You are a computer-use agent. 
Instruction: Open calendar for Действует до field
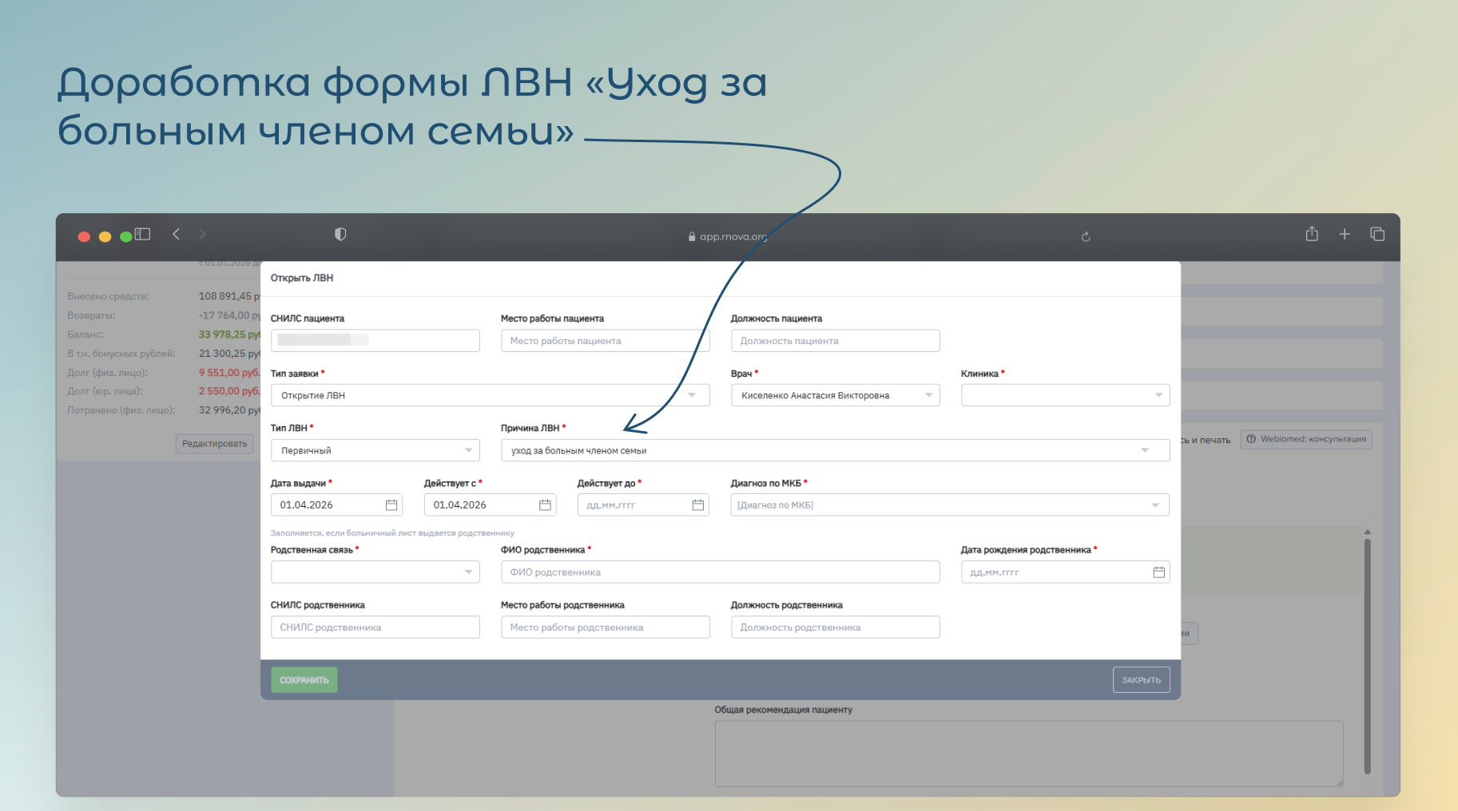[697, 505]
